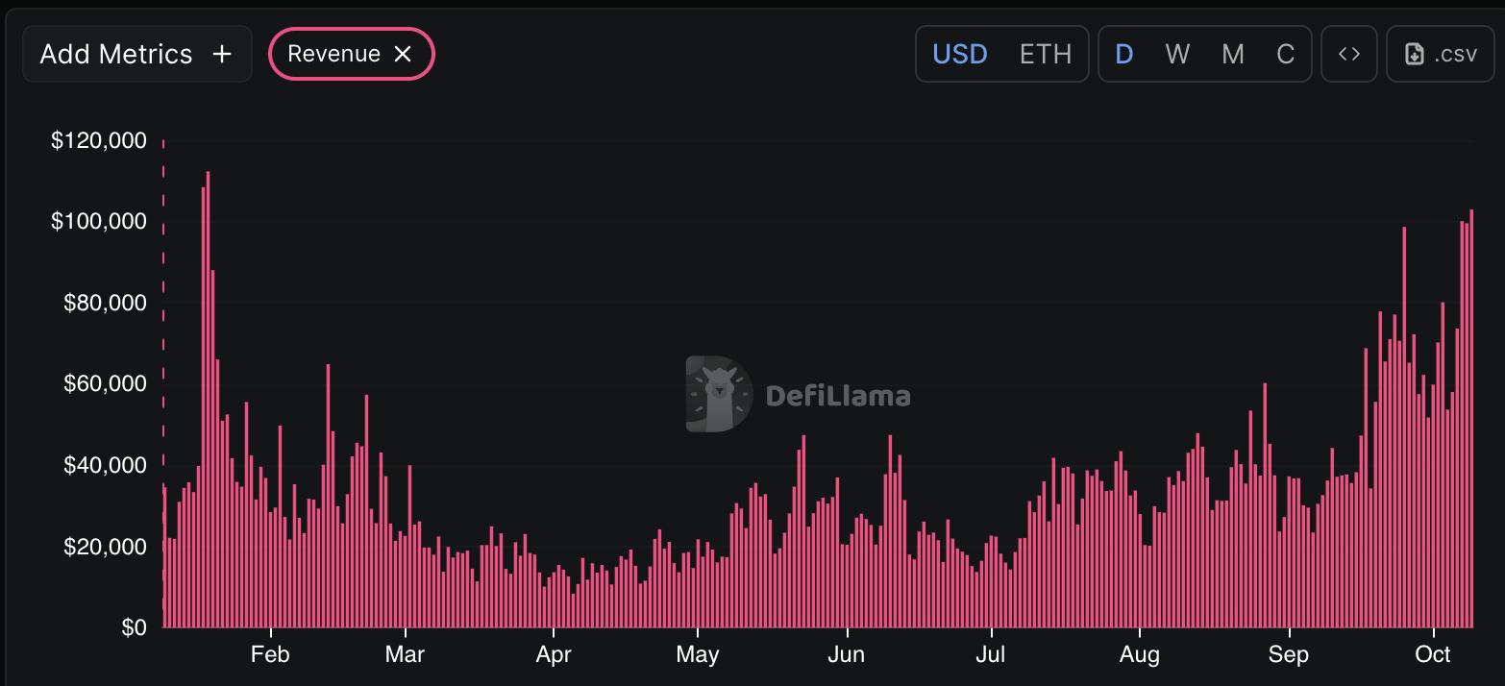Click the DefiLlama watermark text
The height and width of the screenshot is (686, 1505).
click(x=838, y=395)
